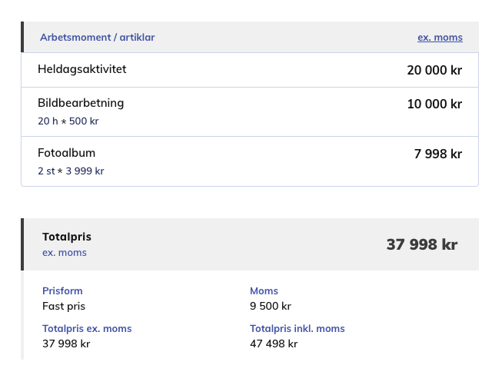Click the Totalpris ex. moms label
The width and height of the screenshot is (502, 375).
pyautogui.click(x=87, y=329)
